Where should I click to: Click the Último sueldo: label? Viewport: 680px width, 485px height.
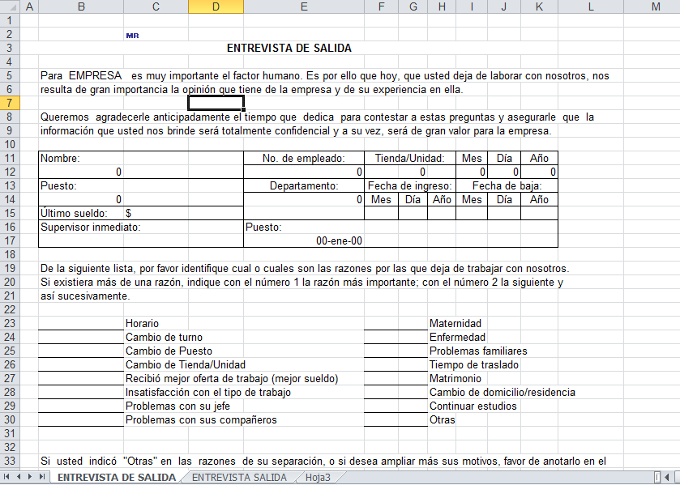pos(74,213)
